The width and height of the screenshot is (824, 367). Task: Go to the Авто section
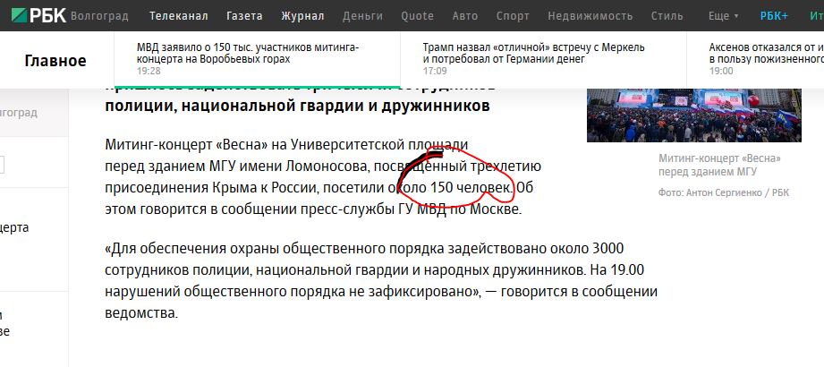pos(465,16)
